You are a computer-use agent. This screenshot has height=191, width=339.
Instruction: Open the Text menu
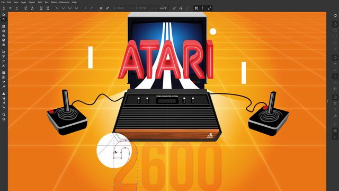click(x=47, y=2)
